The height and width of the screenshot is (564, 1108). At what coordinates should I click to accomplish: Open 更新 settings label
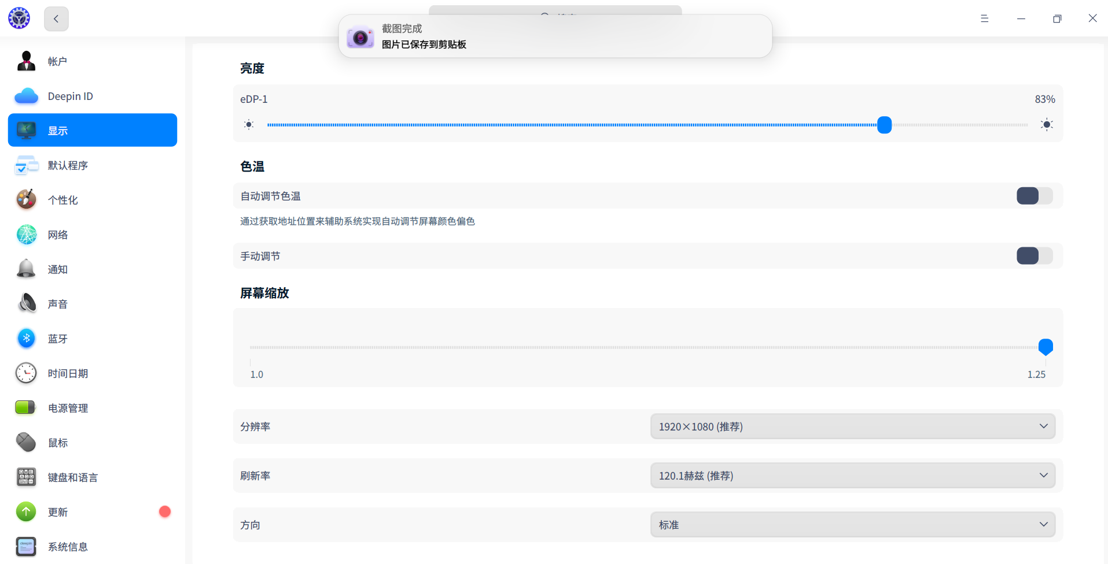(58, 512)
